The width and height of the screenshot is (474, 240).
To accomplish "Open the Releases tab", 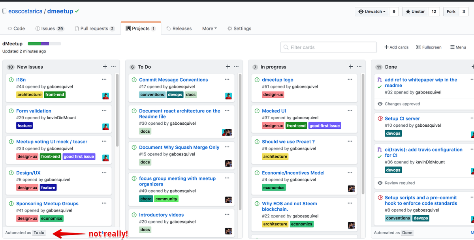I will pos(179,28).
